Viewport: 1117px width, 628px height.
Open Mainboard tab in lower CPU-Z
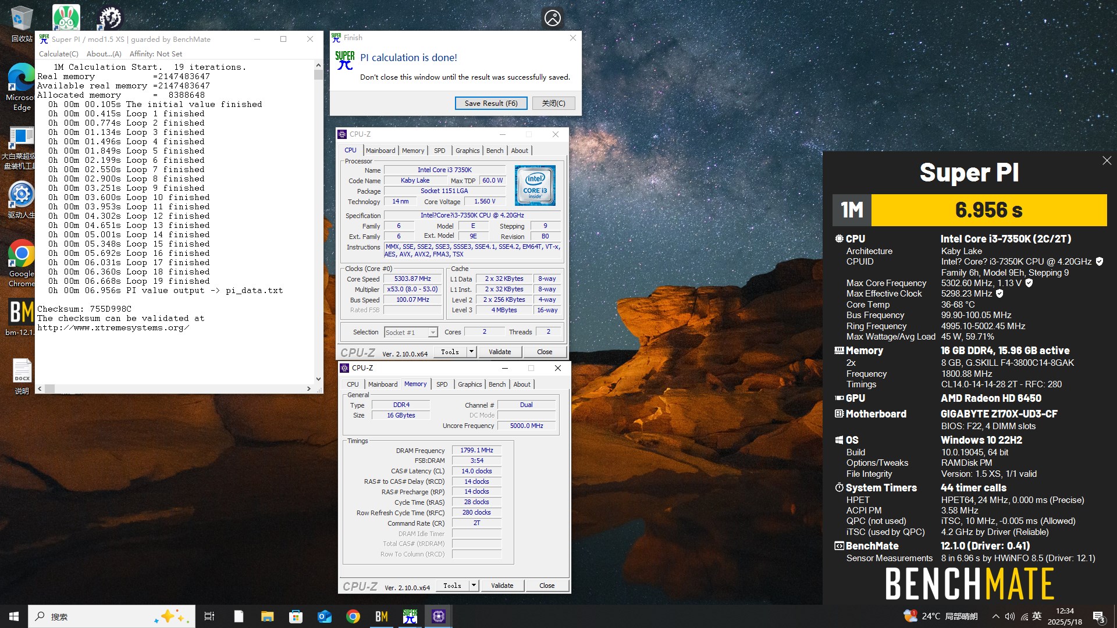point(383,384)
